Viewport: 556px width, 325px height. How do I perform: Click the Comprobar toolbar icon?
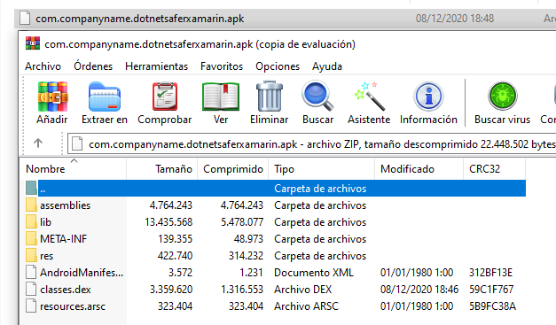[x=165, y=97]
